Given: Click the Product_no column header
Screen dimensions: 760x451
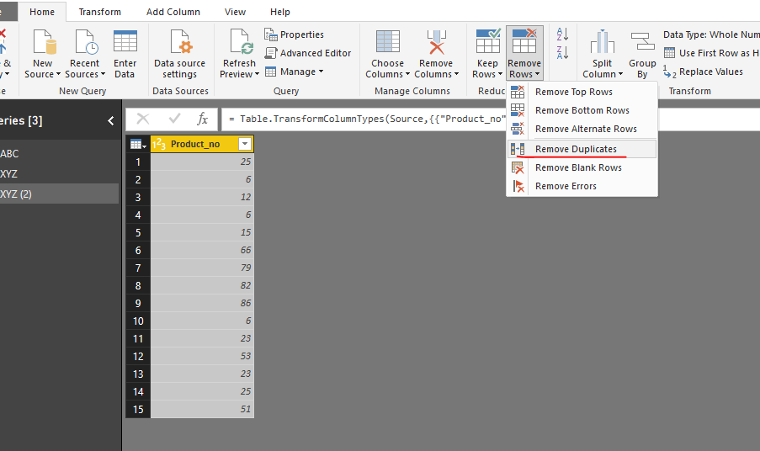Looking at the screenshot, I should coord(202,144).
